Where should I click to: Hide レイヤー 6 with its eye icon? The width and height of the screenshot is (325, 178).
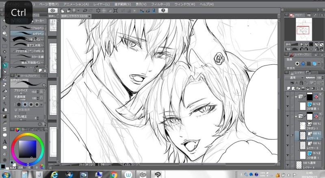click(287, 135)
